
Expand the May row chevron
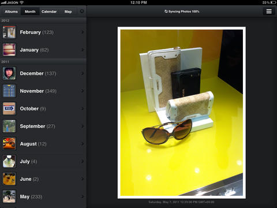pyautogui.click(x=83, y=196)
